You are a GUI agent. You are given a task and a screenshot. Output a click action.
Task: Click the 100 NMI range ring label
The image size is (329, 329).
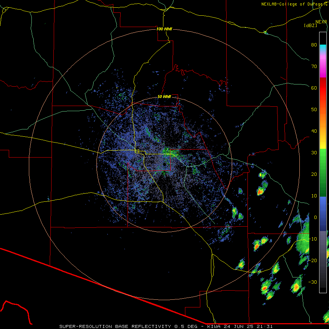click(x=164, y=29)
